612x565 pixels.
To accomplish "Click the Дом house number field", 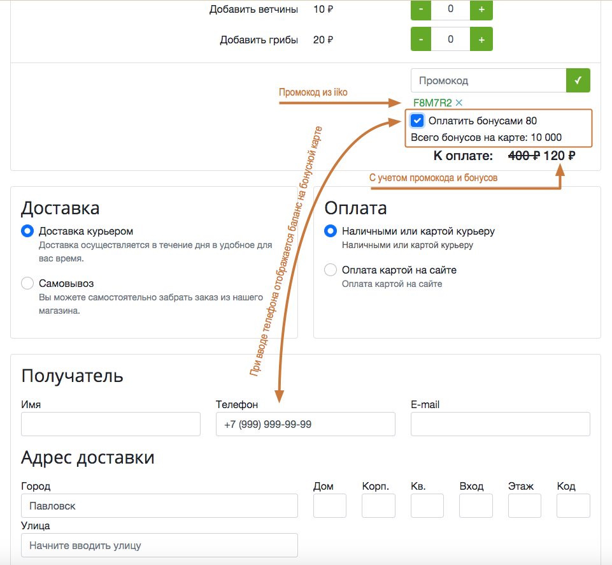I will pyautogui.click(x=330, y=506).
